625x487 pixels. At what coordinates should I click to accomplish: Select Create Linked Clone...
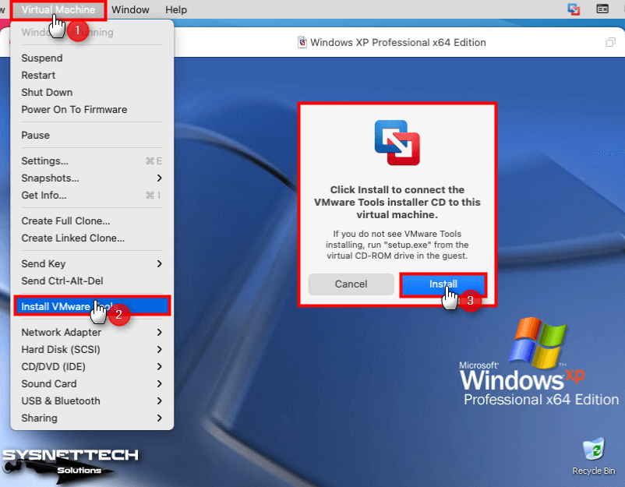(x=92, y=238)
